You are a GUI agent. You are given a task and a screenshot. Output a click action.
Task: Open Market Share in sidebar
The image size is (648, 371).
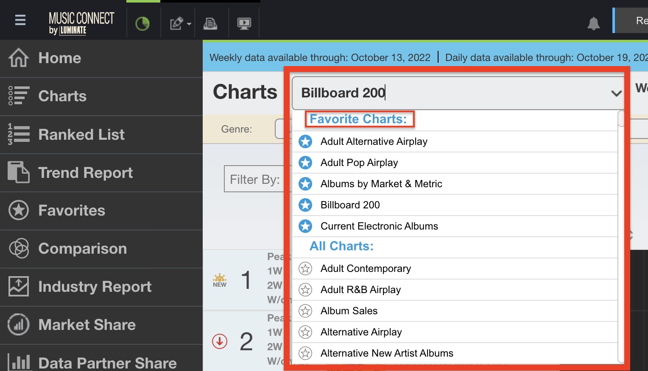[101, 325]
